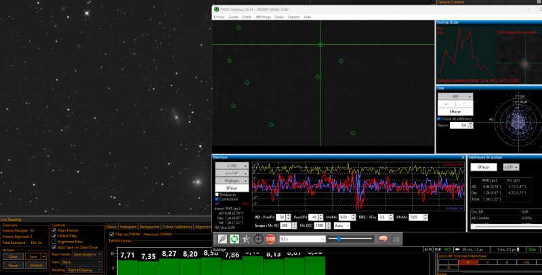Open the Réglages dropdown
The height and width of the screenshot is (275, 542).
pos(232,181)
